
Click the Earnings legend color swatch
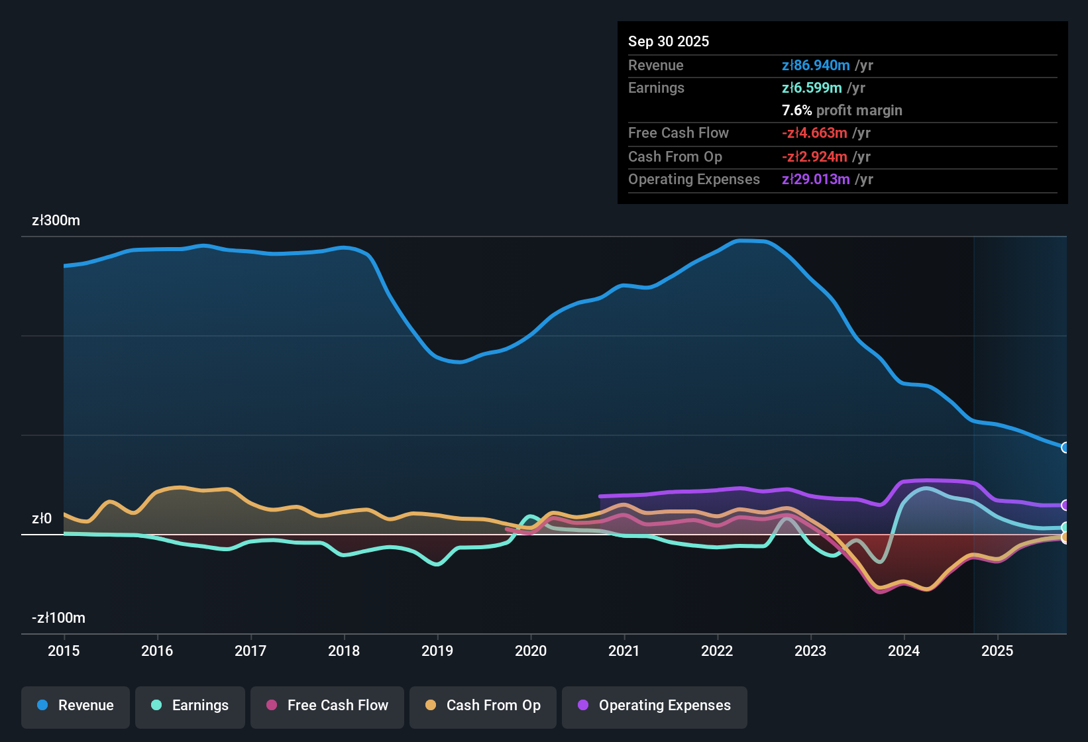pos(157,706)
